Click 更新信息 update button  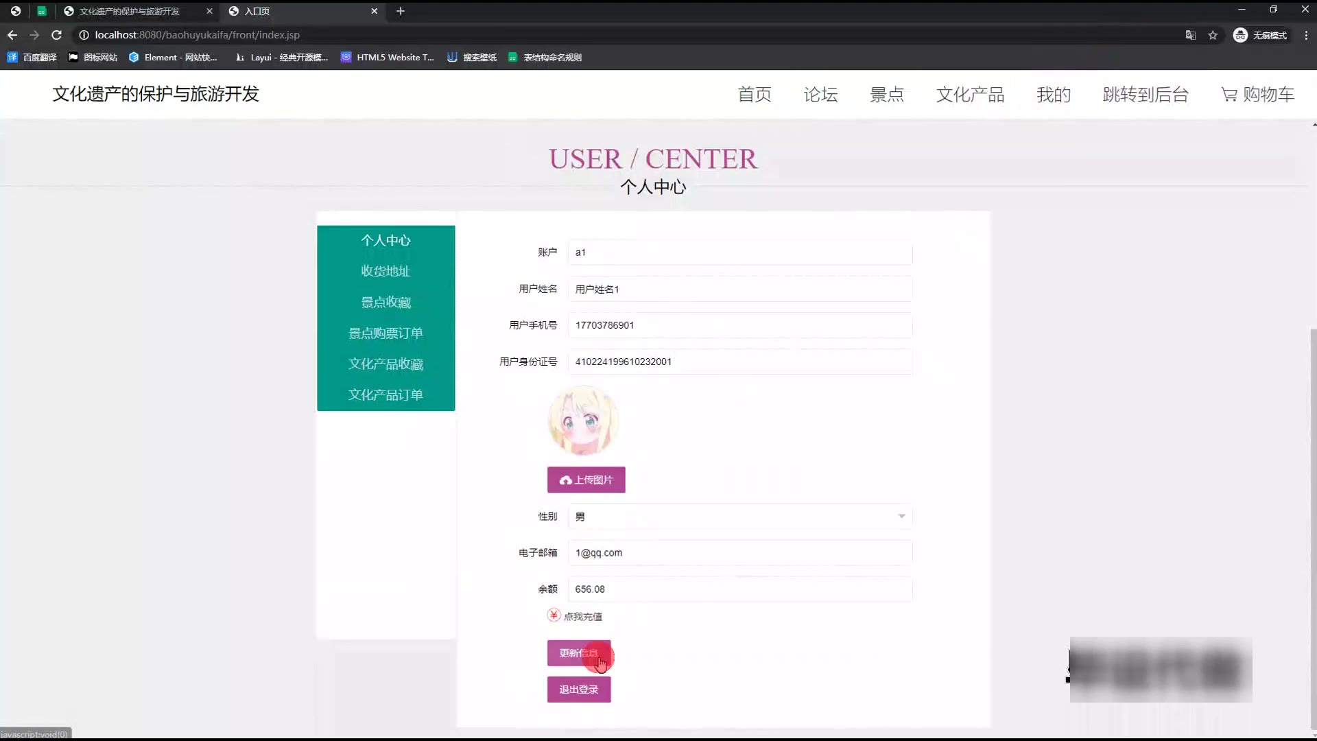578,653
